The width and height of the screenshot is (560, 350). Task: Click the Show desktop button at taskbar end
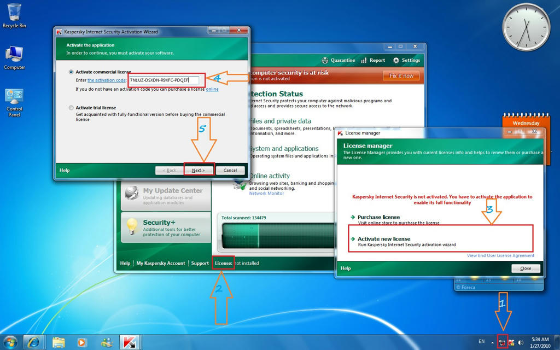click(x=557, y=342)
